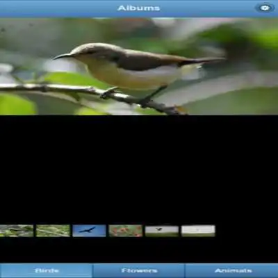Viewport: 278px width, 278px height.
Task: Select the red flowers thumbnail
Action: (x=126, y=231)
